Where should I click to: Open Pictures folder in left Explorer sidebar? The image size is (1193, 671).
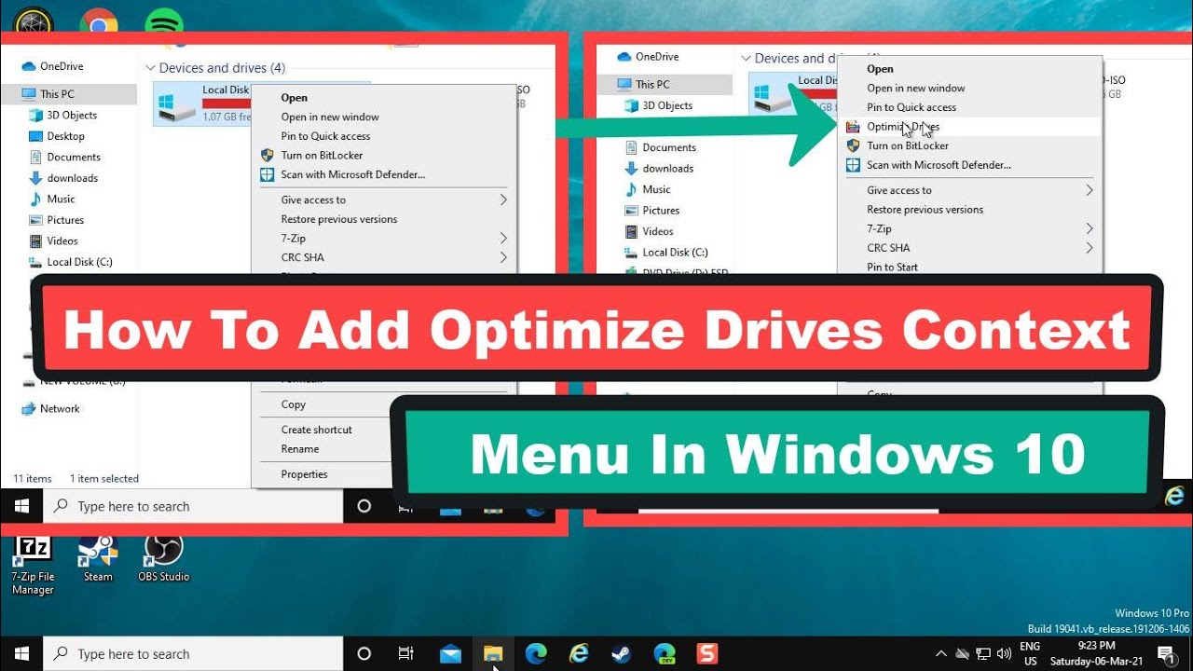click(65, 220)
